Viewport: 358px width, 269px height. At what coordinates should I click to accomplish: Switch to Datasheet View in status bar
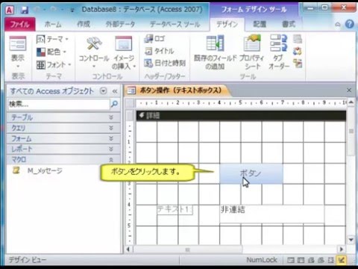[301, 260]
